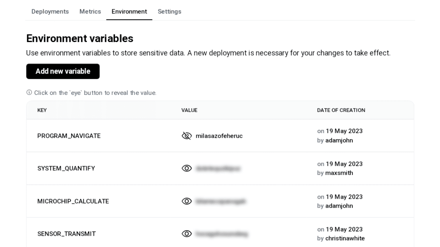Click the PROGRAM_NAVIGATE key name
This screenshot has height=247, width=440.
point(69,136)
